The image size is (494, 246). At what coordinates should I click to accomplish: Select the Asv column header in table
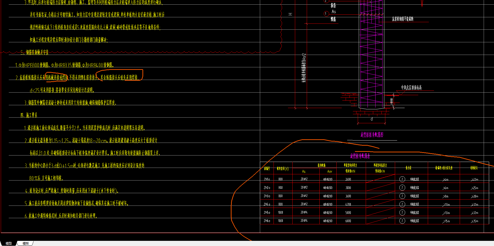pos(330,171)
